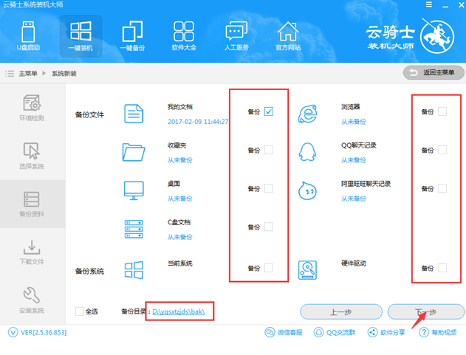Open the hamburger menu in title bar
The width and height of the screenshot is (466, 355).
click(x=429, y=4)
